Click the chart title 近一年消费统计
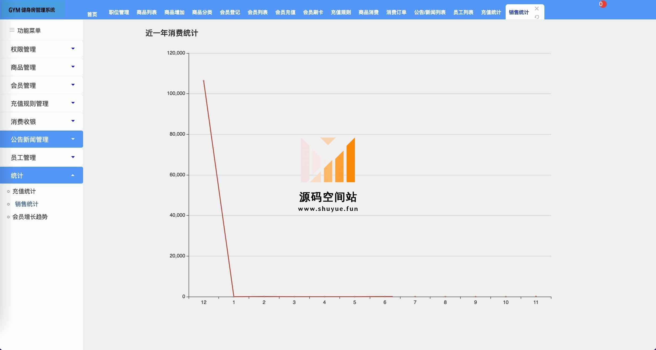 point(172,33)
